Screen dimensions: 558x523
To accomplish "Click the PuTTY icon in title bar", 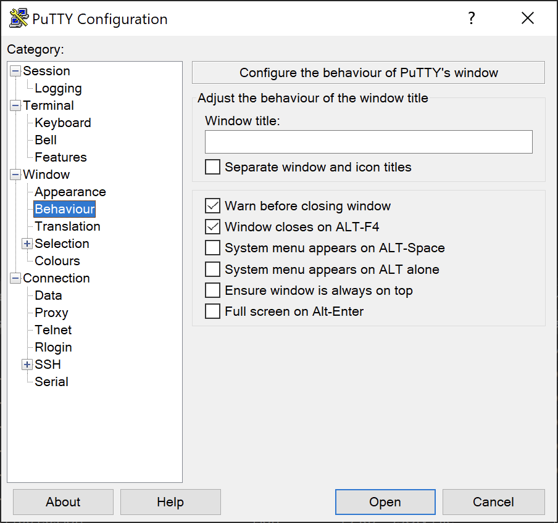I will click(x=19, y=19).
